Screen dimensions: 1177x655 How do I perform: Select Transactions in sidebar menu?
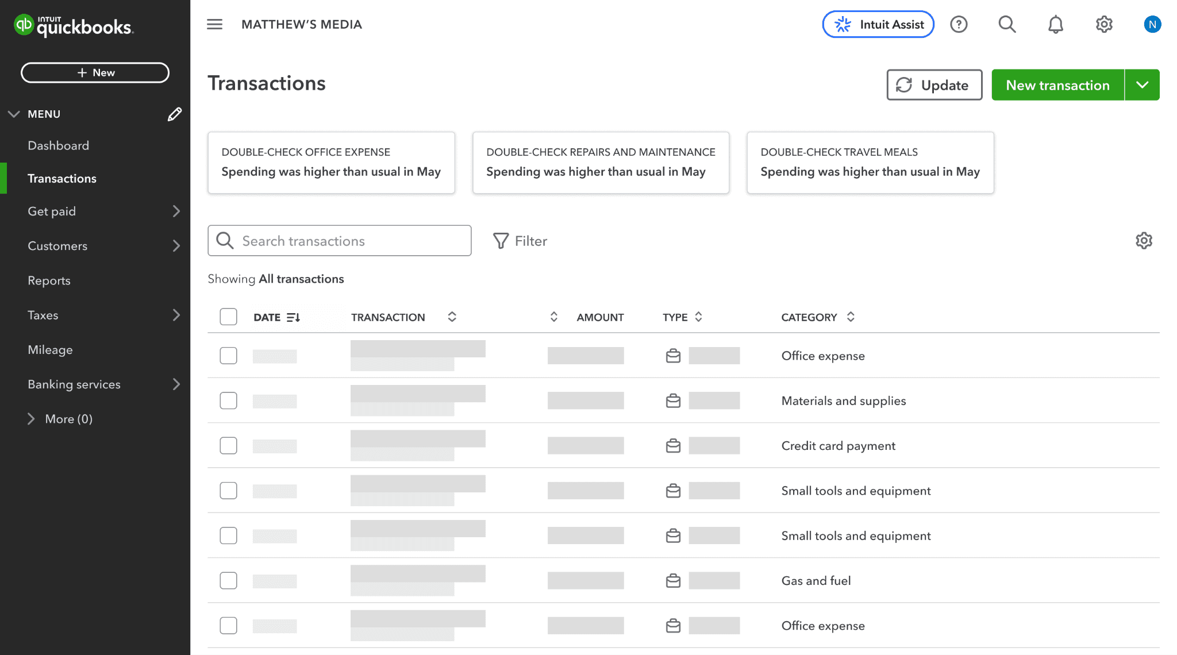coord(62,179)
